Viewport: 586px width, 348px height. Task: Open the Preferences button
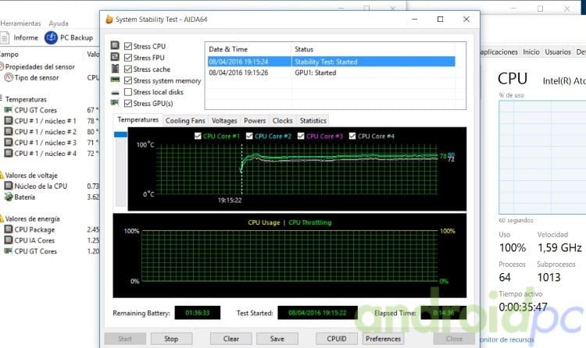click(383, 339)
